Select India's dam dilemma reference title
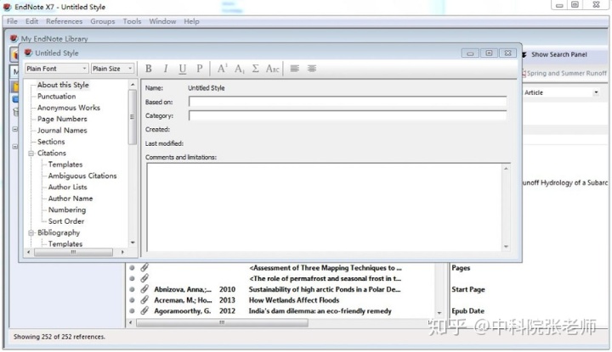This screenshot has width=612, height=352. tap(320, 310)
